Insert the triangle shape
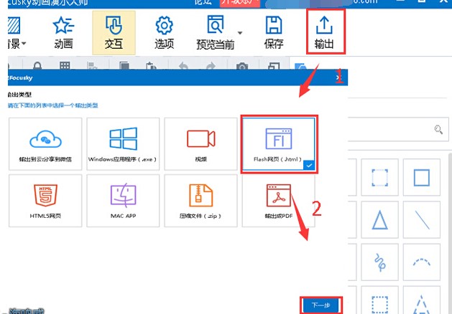Image resolution: width=452 pixels, height=314 pixels. point(379,219)
